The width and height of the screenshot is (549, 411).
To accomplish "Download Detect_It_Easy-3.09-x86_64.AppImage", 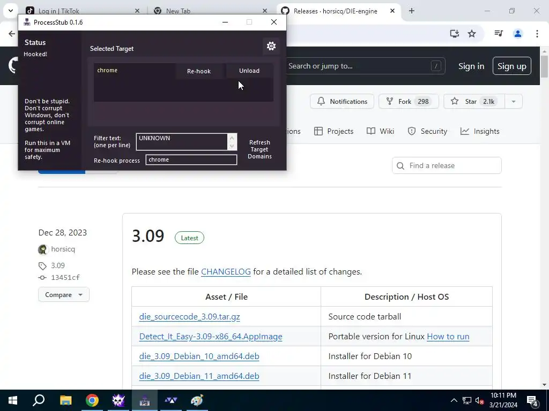I will pyautogui.click(x=211, y=337).
